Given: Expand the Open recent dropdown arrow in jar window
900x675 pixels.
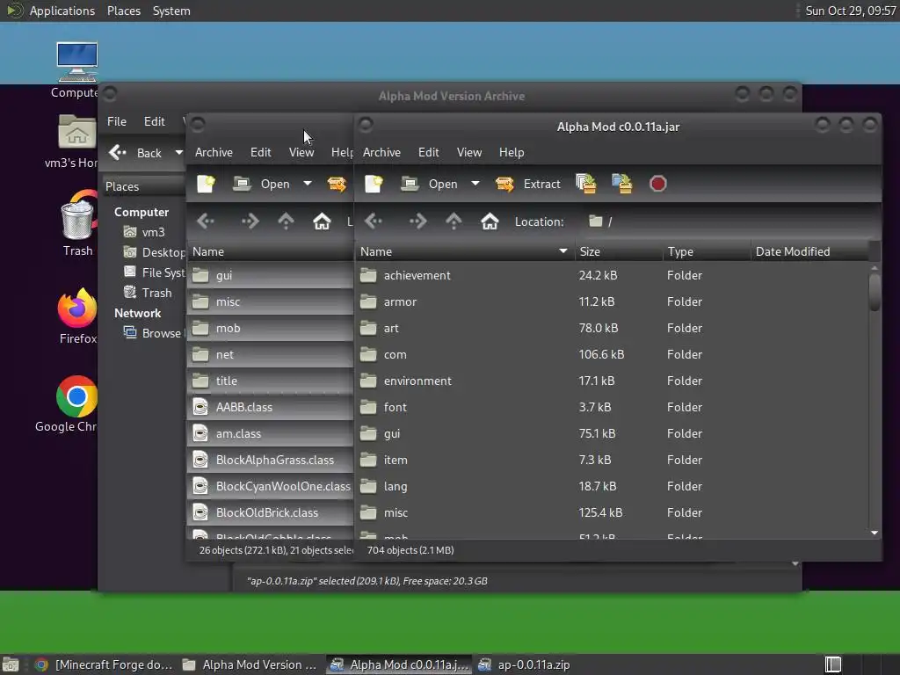Looking at the screenshot, I should [x=475, y=184].
